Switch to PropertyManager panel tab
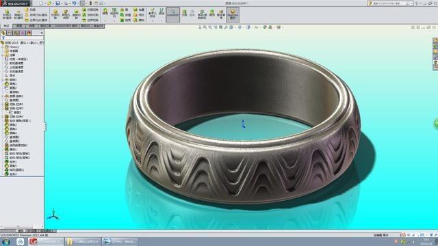The image size is (438, 246). pyautogui.click(x=10, y=33)
